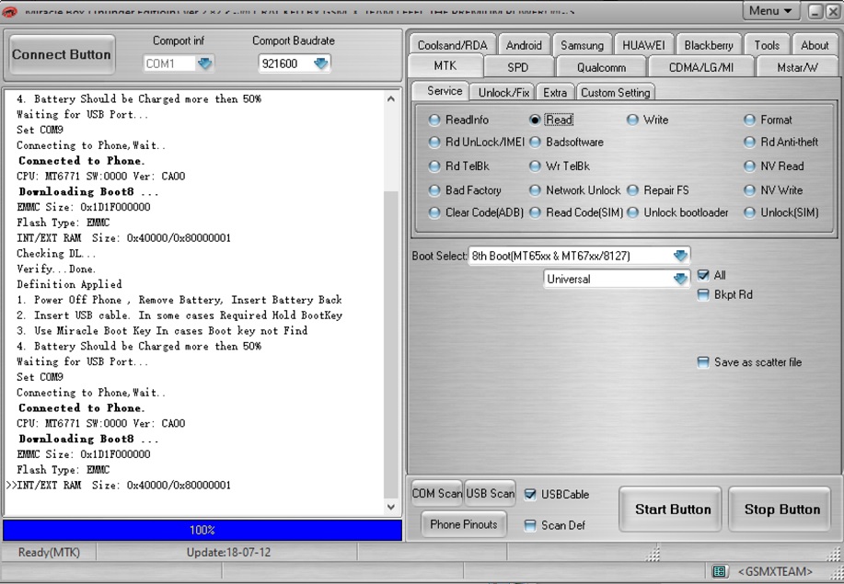Viewport: 844px width, 584px height.
Task: Enable the Scan Def checkbox
Action: (x=530, y=525)
